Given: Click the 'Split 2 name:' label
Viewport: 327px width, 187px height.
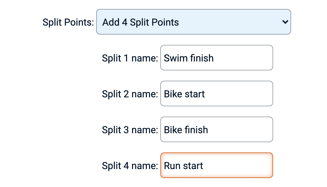Looking at the screenshot, I should tap(130, 94).
